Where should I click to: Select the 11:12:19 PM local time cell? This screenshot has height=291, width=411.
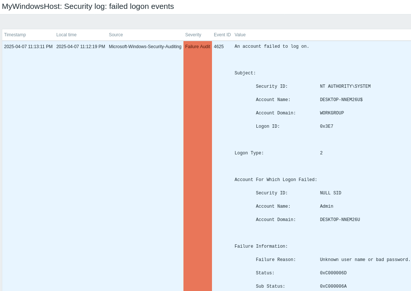coord(80,47)
